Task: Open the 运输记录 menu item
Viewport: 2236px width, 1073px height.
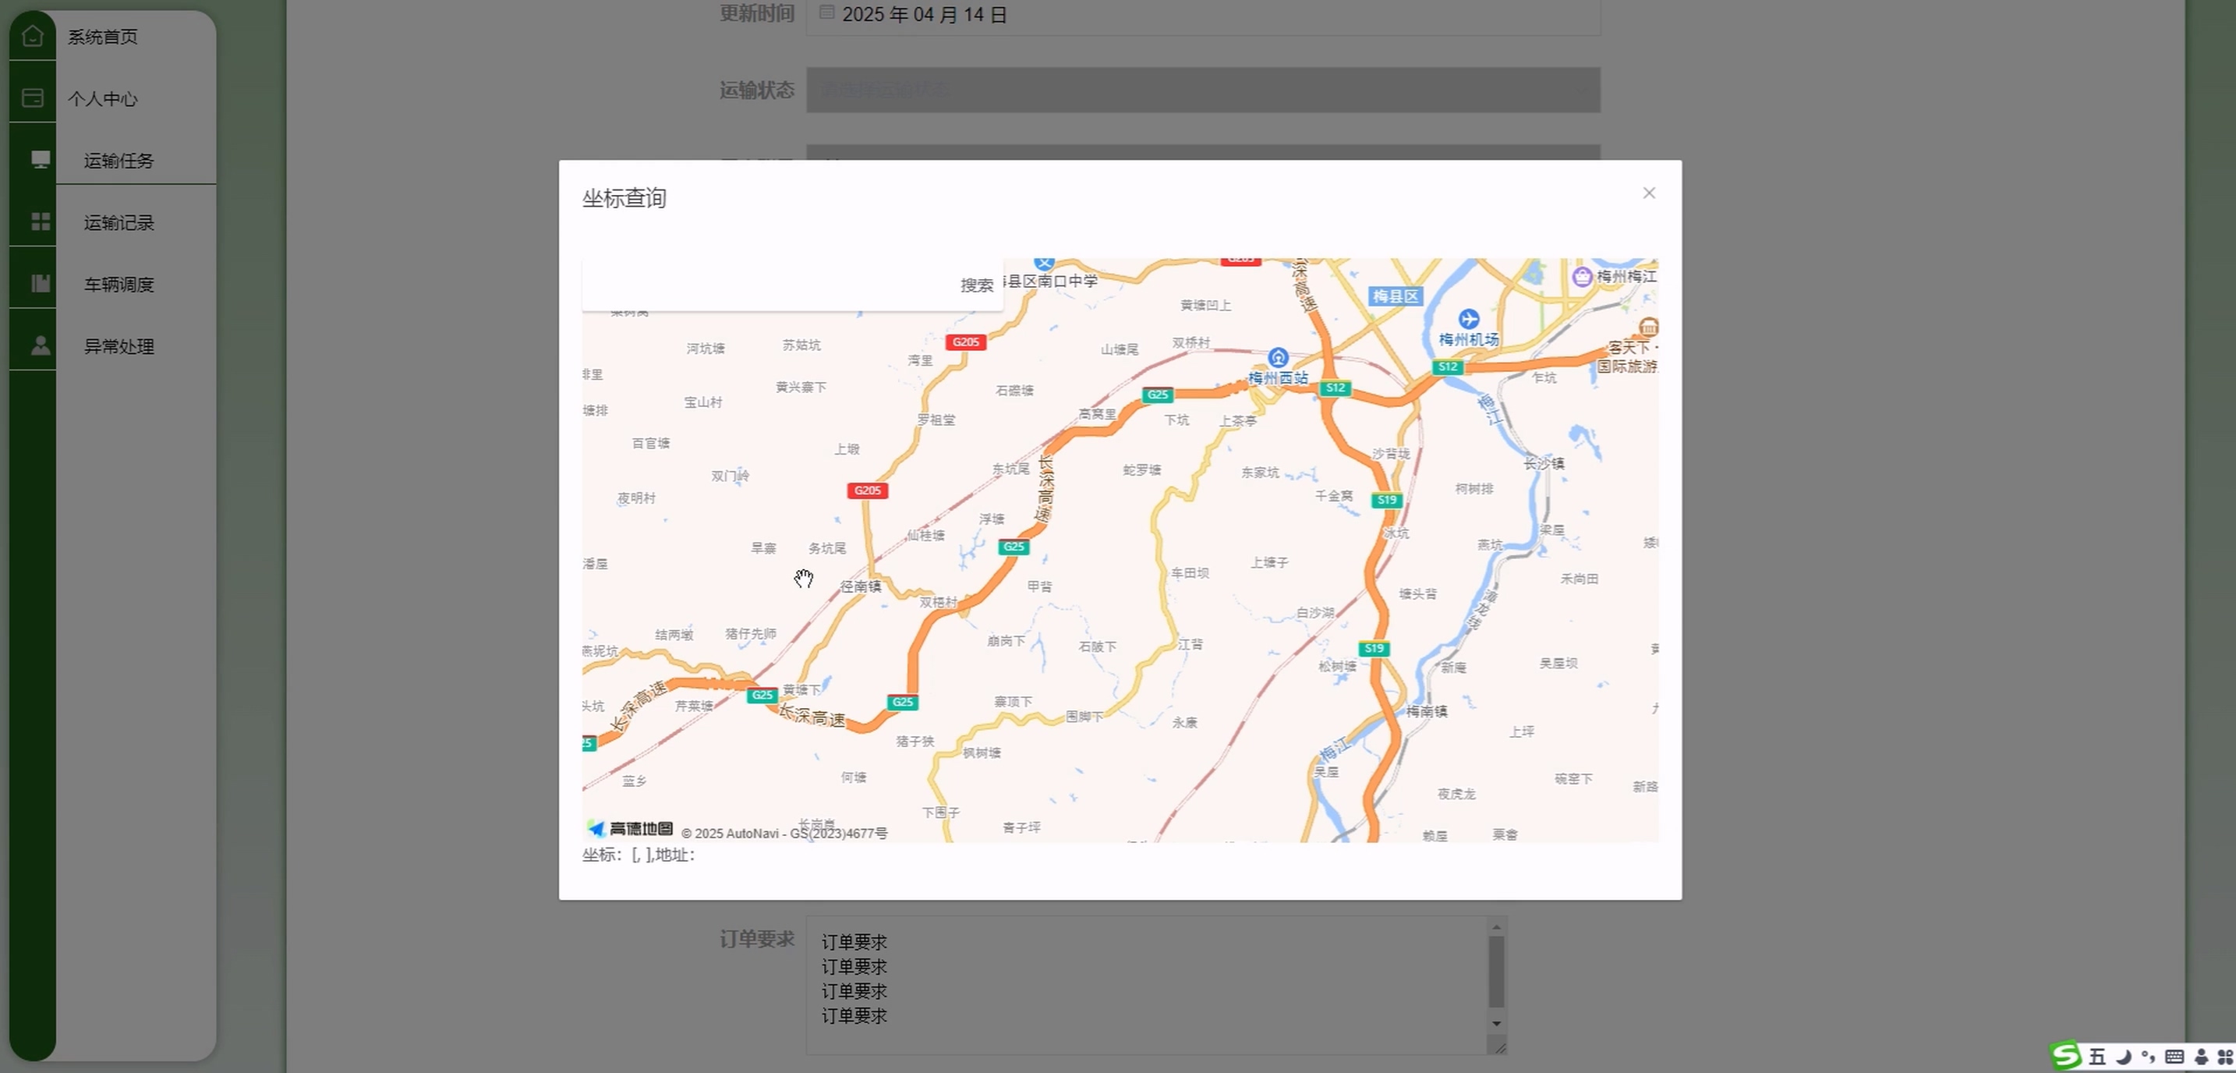Action: (x=119, y=223)
